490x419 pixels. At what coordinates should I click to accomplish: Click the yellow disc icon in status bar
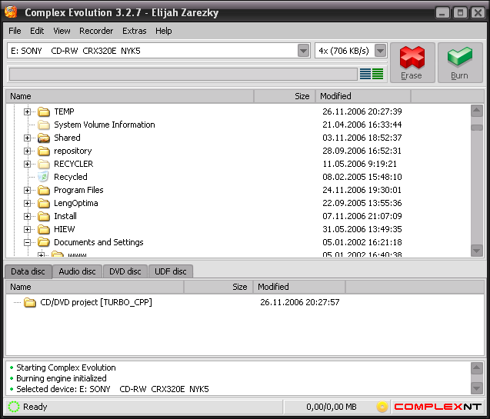pos(382,407)
